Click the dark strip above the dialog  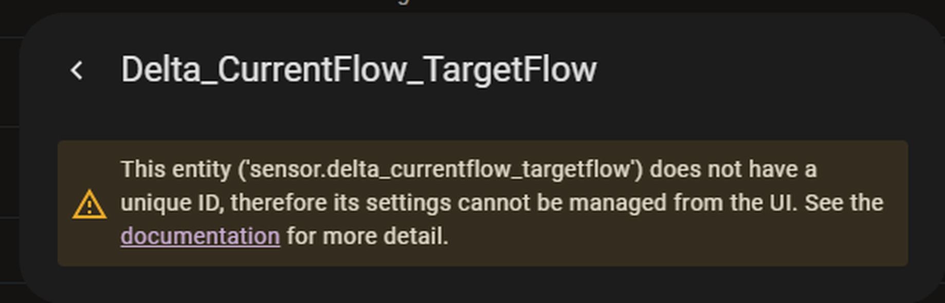(472, 6)
